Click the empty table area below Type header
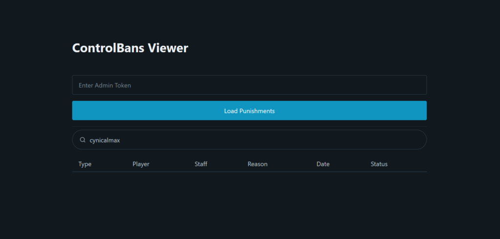The image size is (500, 239). click(85, 183)
